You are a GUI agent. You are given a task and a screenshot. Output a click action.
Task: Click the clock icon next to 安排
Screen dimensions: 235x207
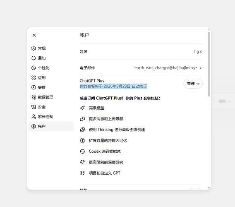34,87
